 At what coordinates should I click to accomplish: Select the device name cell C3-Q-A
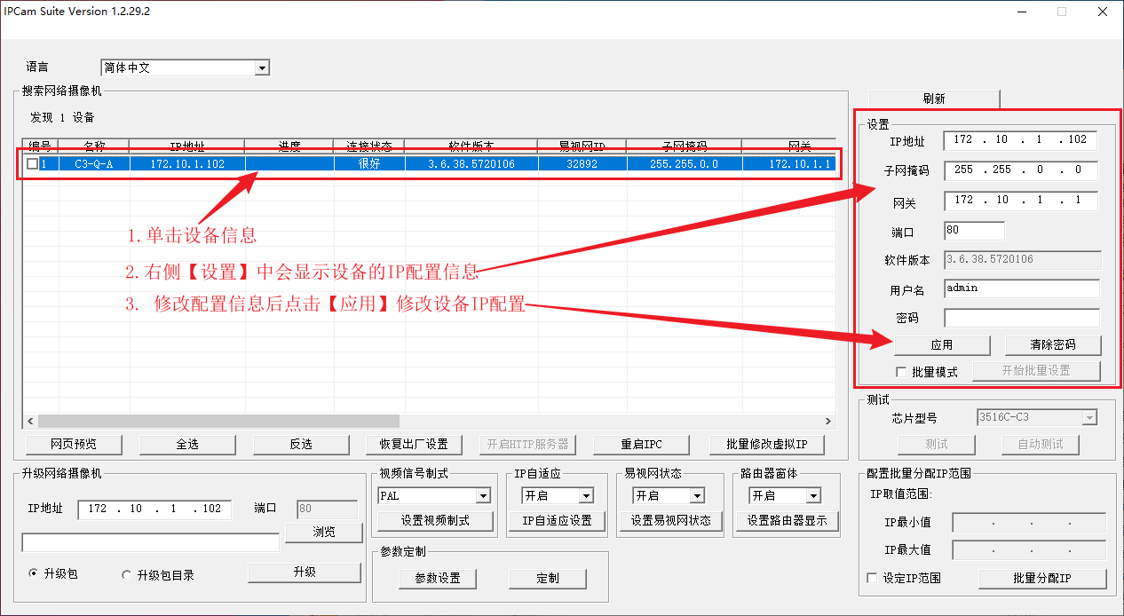click(94, 164)
